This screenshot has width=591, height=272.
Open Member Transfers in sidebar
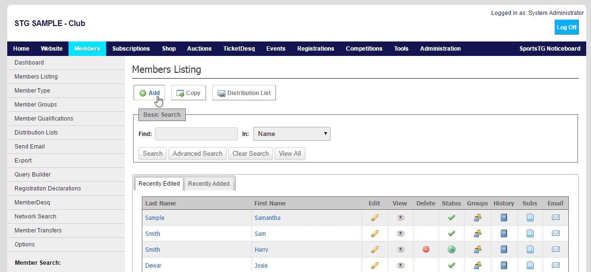pos(66,231)
